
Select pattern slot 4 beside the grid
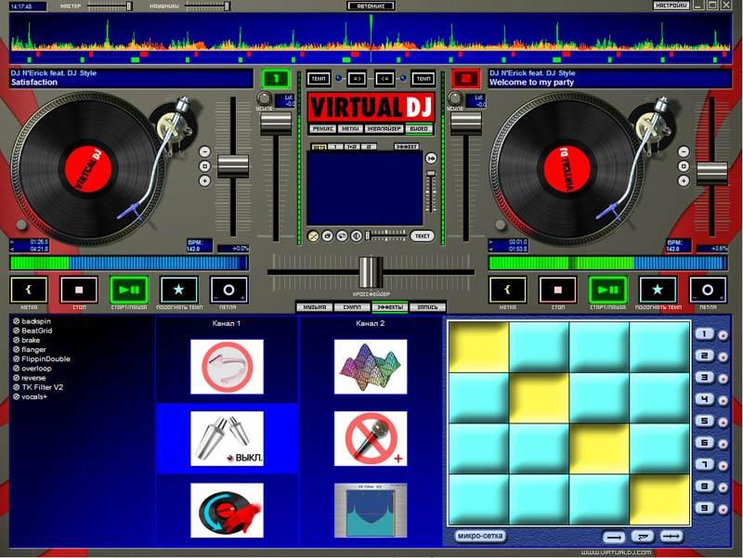pos(705,400)
